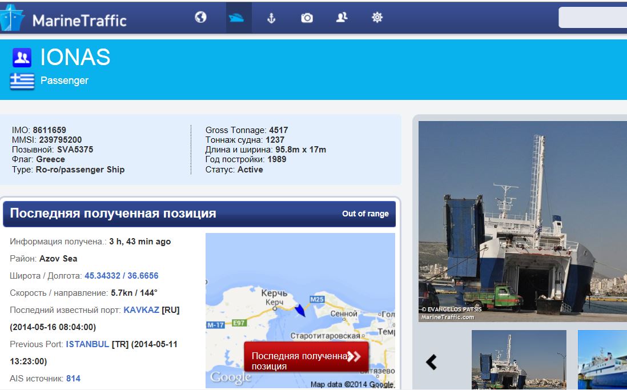Click the 'Passenger' vessel type label
Viewport: 627px width, 390px height.
[65, 81]
